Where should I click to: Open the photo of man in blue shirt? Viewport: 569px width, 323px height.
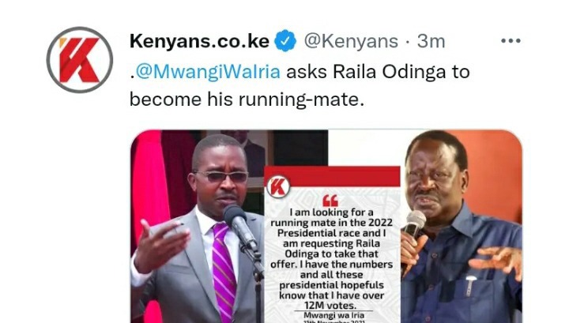click(x=462, y=227)
